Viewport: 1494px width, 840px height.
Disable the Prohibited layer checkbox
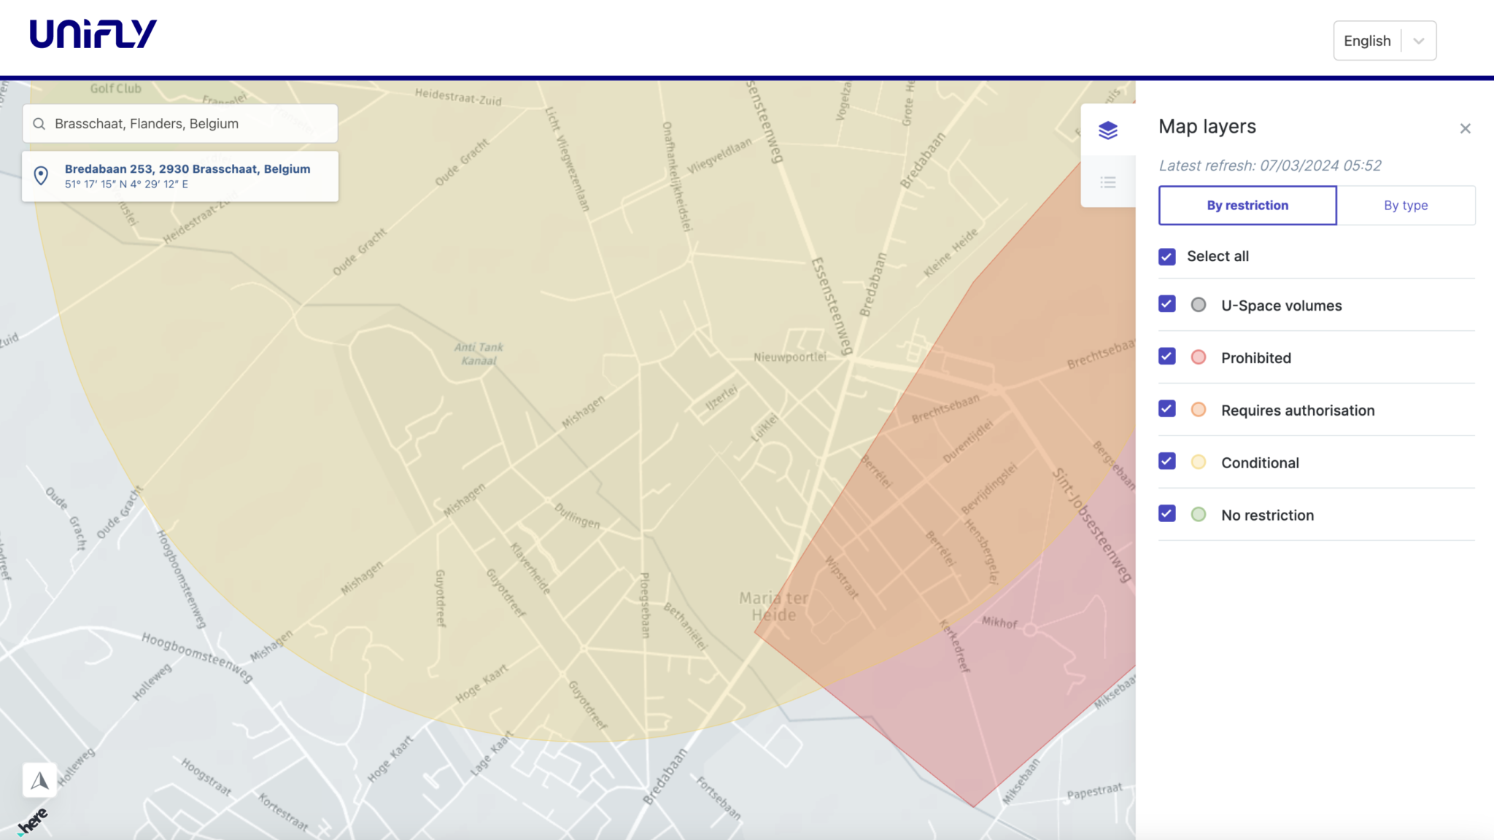coord(1167,357)
